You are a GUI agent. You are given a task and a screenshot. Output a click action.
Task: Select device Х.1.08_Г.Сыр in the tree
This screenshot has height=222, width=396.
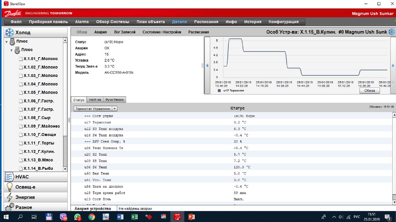(x=37, y=118)
